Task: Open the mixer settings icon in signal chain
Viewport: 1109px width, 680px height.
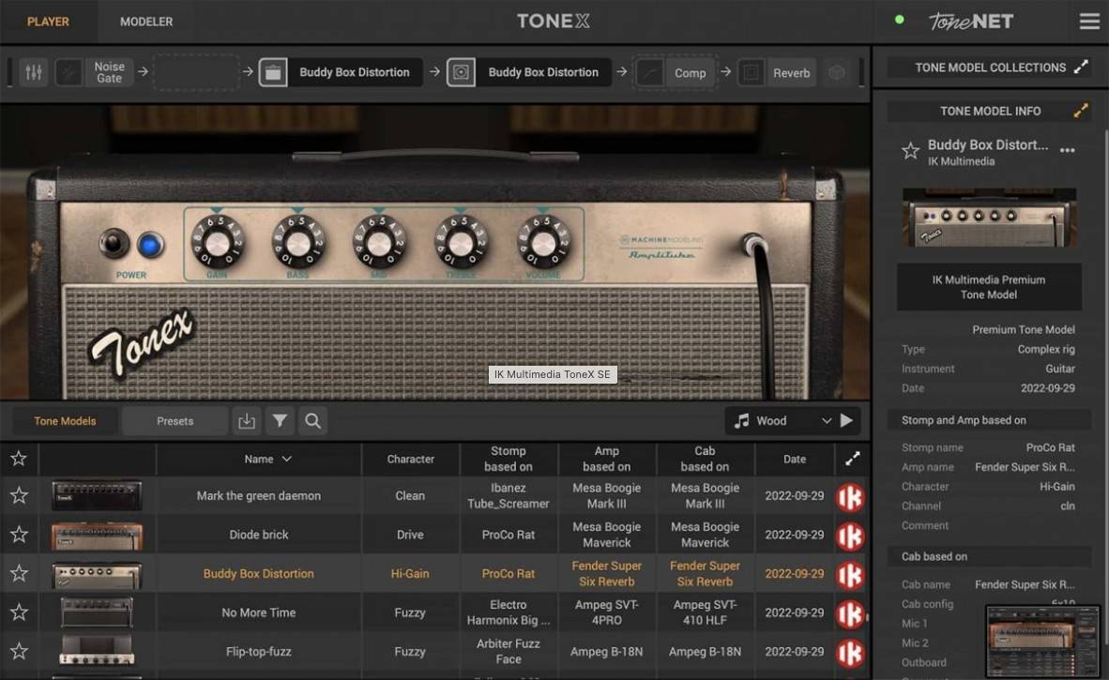Action: coord(34,72)
